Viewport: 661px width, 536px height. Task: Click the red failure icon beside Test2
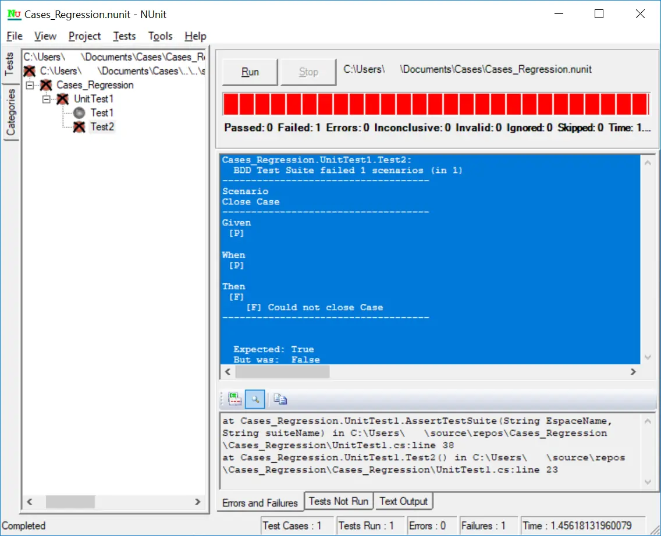pos(78,127)
